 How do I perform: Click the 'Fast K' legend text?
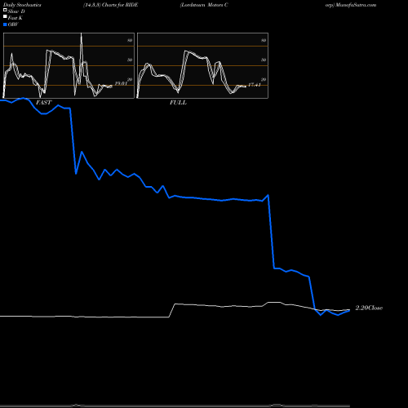(16, 18)
